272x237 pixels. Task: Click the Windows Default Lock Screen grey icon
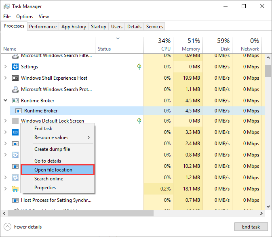[15, 121]
